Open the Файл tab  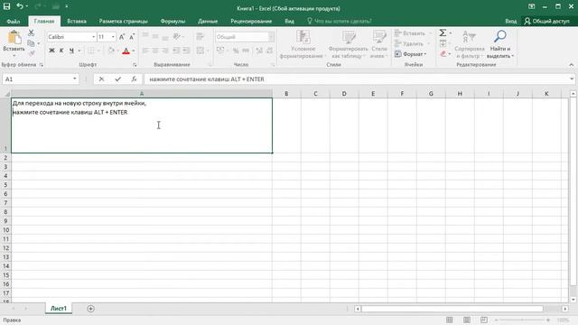coord(14,21)
